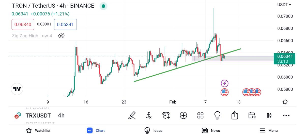This screenshot has height=137, width=305.
Task: Expand the USDT currency dropdown
Action: point(284,5)
